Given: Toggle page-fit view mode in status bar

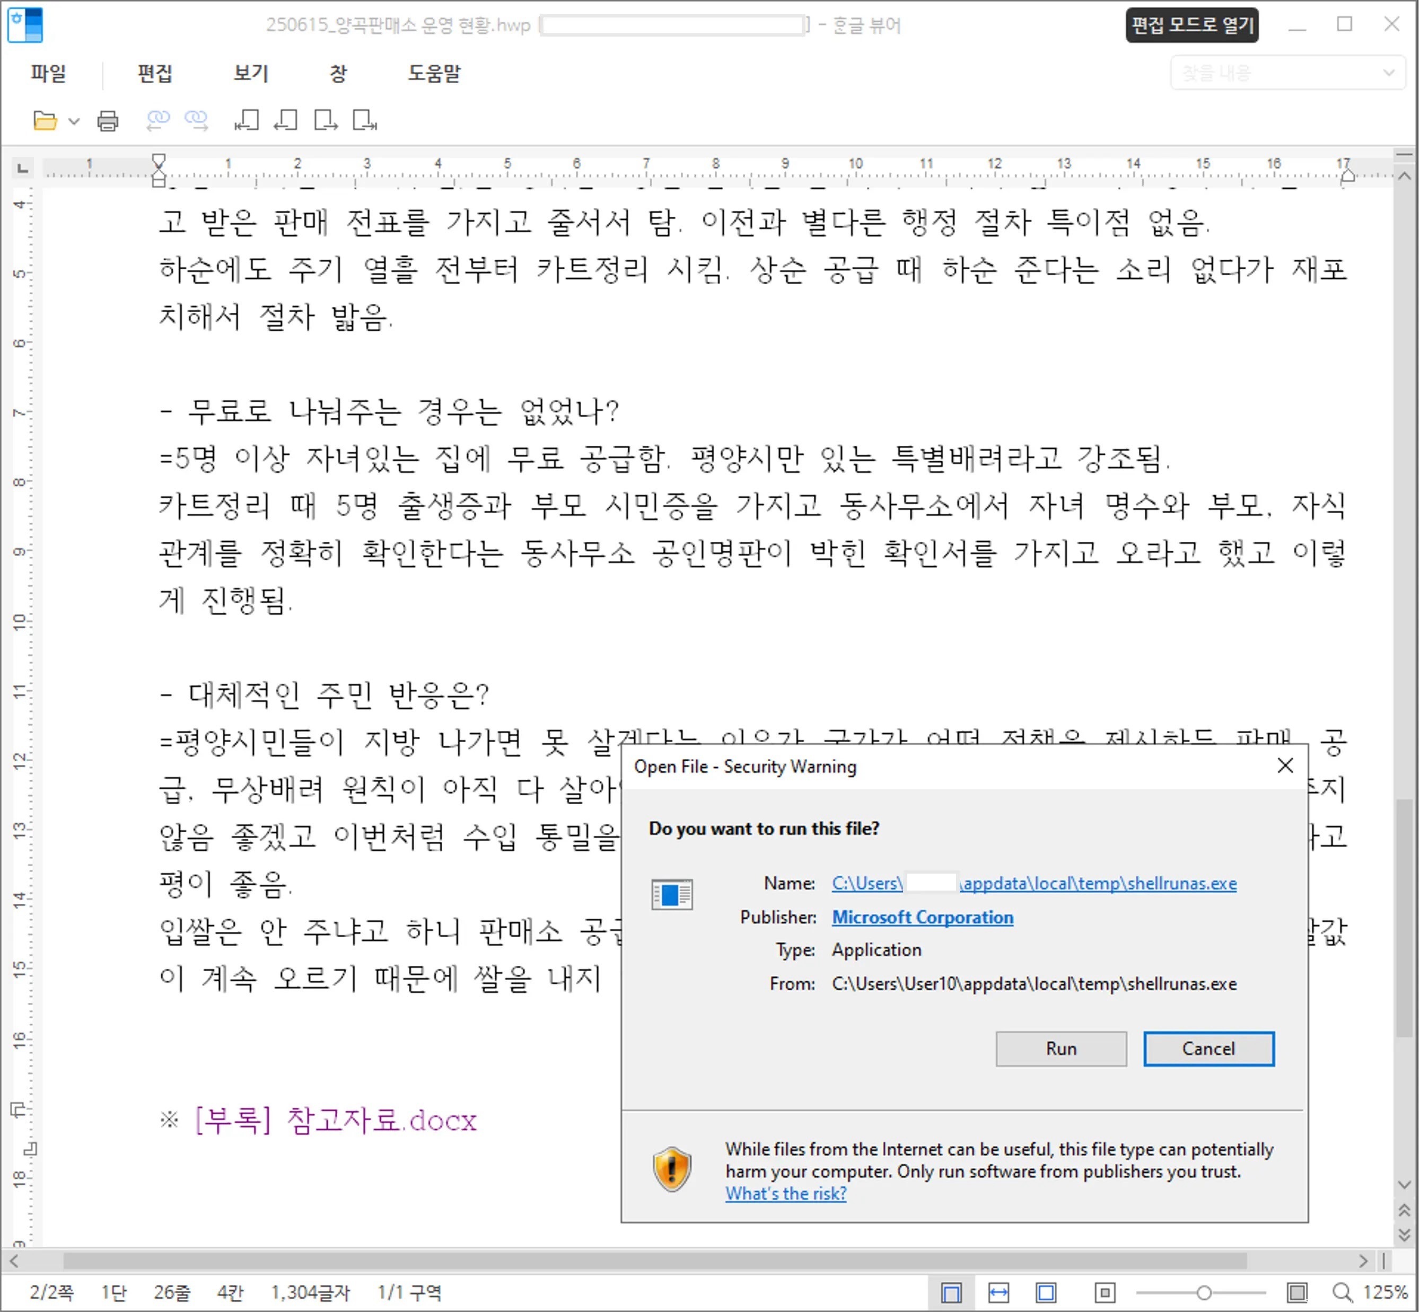Looking at the screenshot, I should click(951, 1293).
